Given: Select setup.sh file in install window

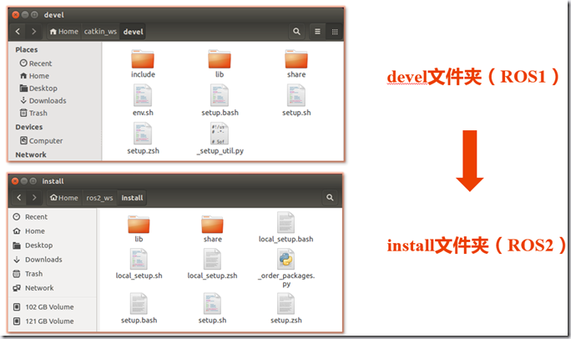Looking at the screenshot, I should 212,308.
